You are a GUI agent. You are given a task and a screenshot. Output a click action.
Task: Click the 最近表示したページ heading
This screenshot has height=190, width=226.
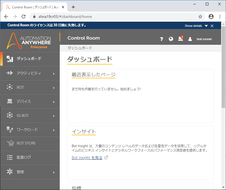tap(93, 75)
